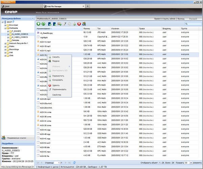
Task: Go to the next page arrow
Action: point(66,163)
